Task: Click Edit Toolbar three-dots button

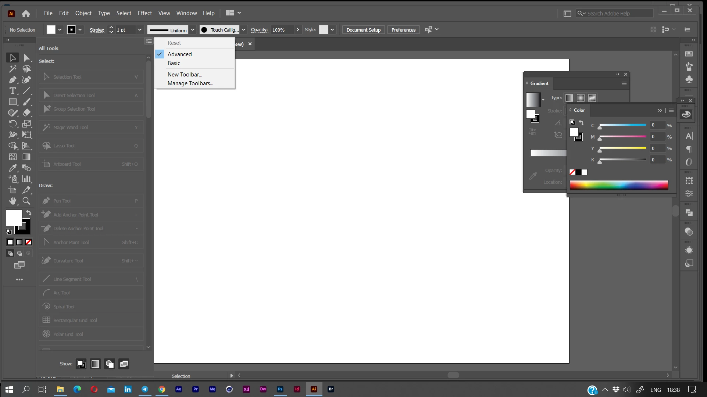Action: click(19, 279)
